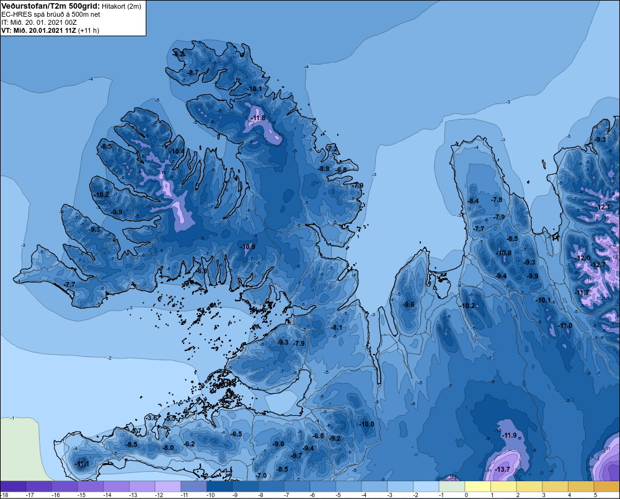
Task: Click the -8.1 temperature label
Action: [x=337, y=328]
